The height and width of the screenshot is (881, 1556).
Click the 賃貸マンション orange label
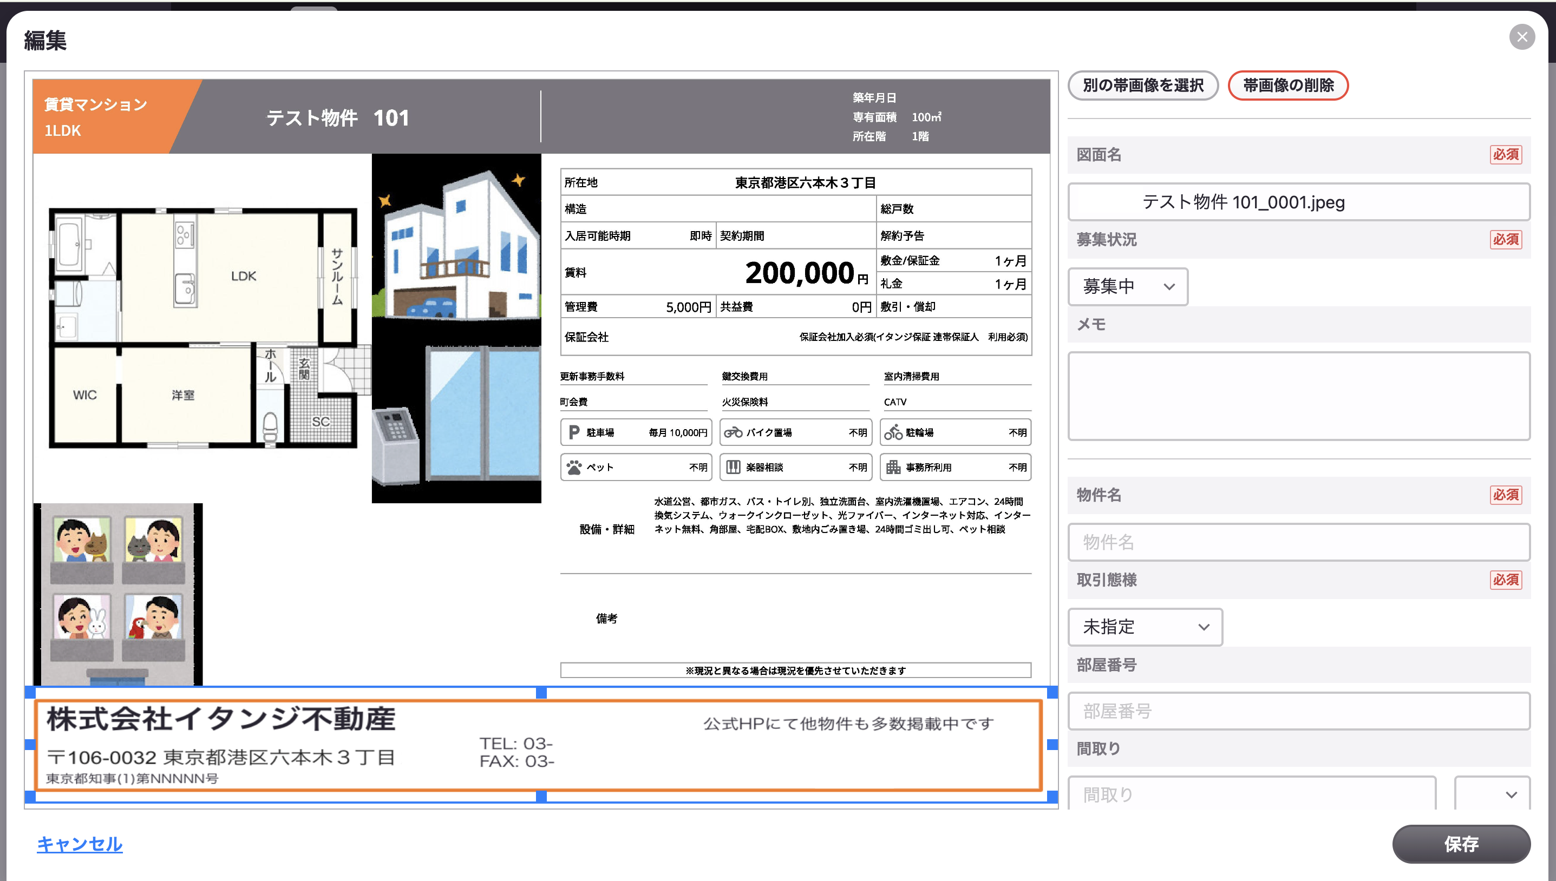(x=96, y=104)
